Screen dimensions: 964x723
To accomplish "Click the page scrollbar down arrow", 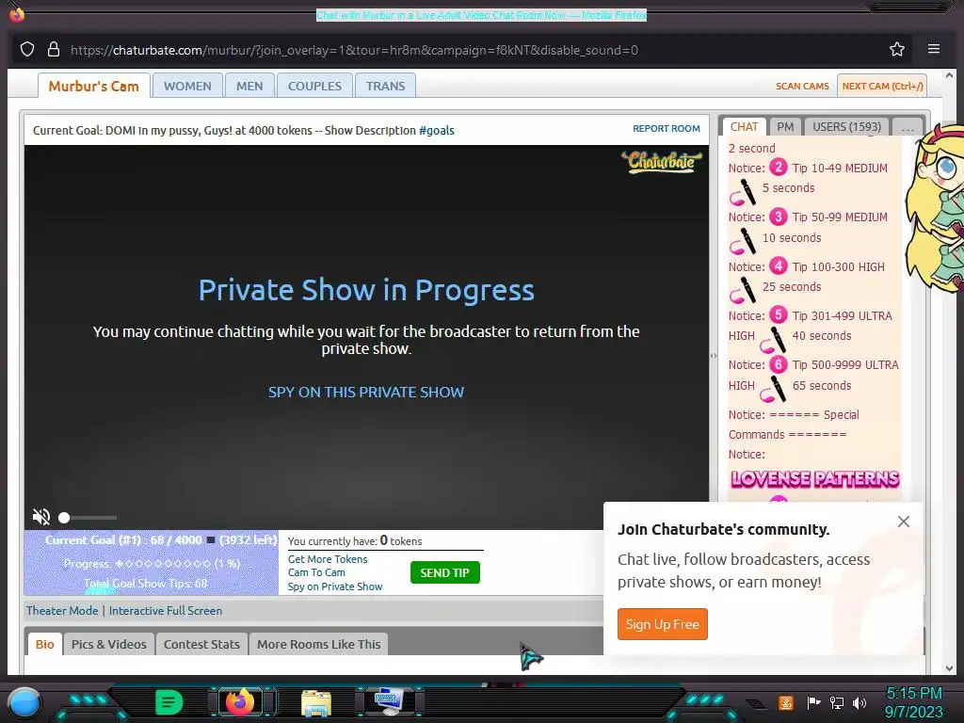I will [x=949, y=668].
